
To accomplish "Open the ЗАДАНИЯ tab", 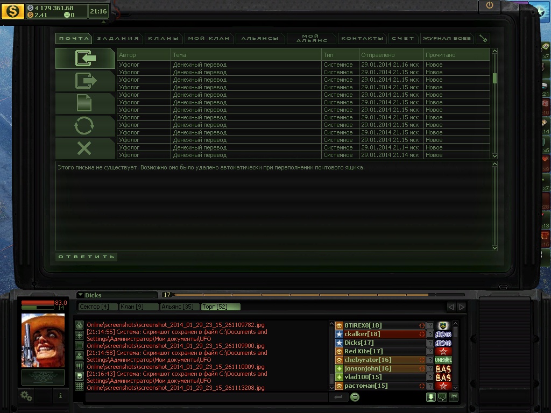I will click(118, 38).
